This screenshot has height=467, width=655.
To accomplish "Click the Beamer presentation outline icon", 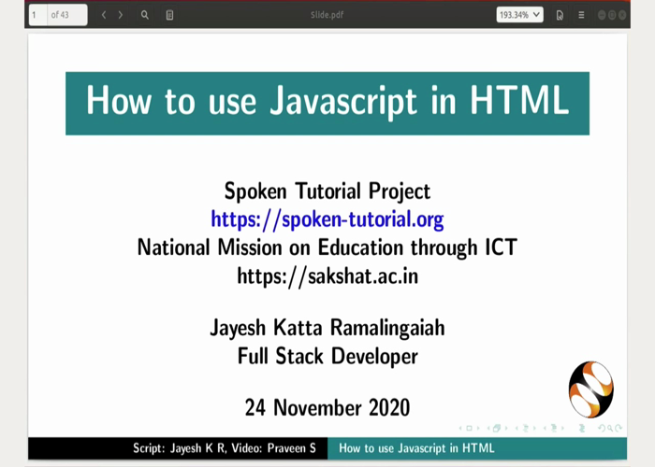I will click(x=582, y=428).
